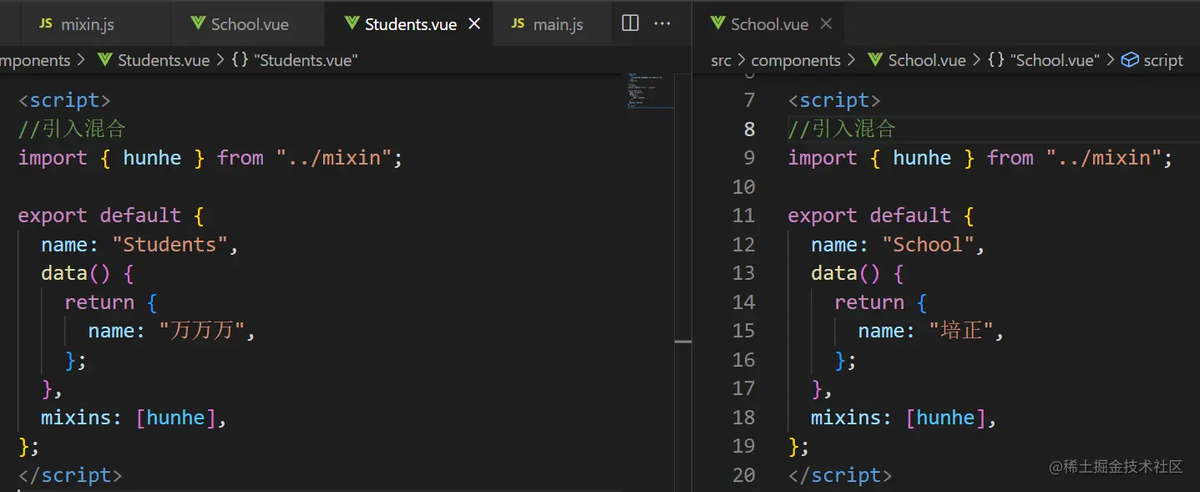
Task: Close the Students.vue tab
Action: 474,23
